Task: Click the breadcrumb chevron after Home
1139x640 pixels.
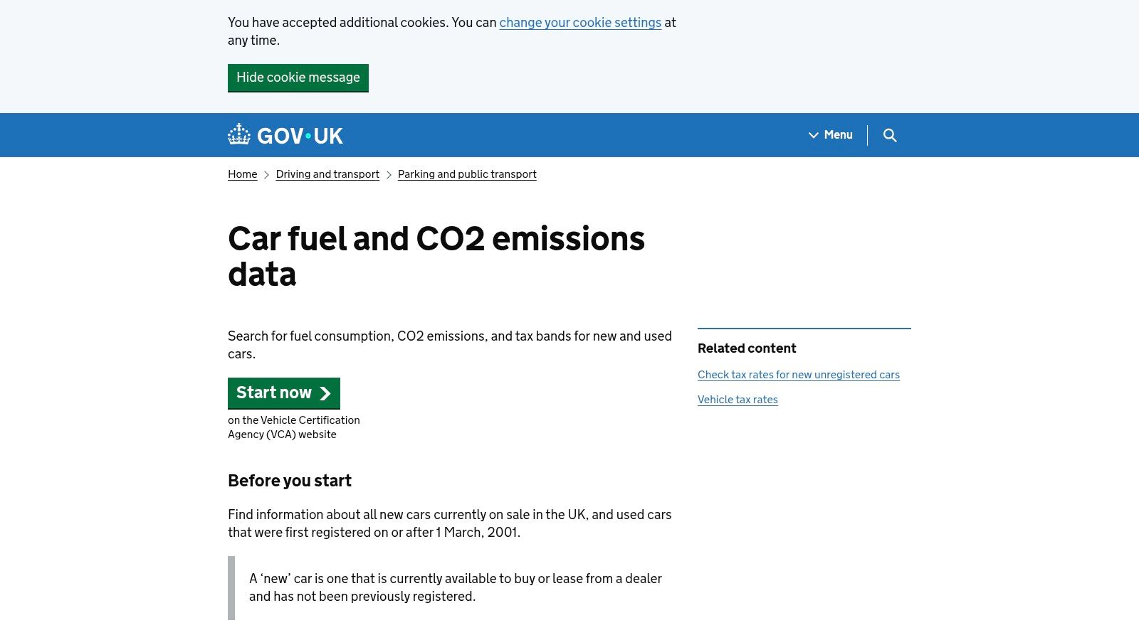Action: (x=267, y=175)
